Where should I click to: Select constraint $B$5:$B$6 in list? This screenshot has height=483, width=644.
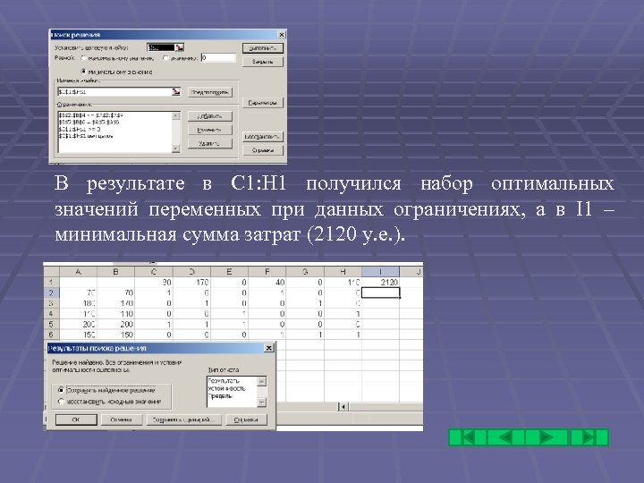coord(89,123)
